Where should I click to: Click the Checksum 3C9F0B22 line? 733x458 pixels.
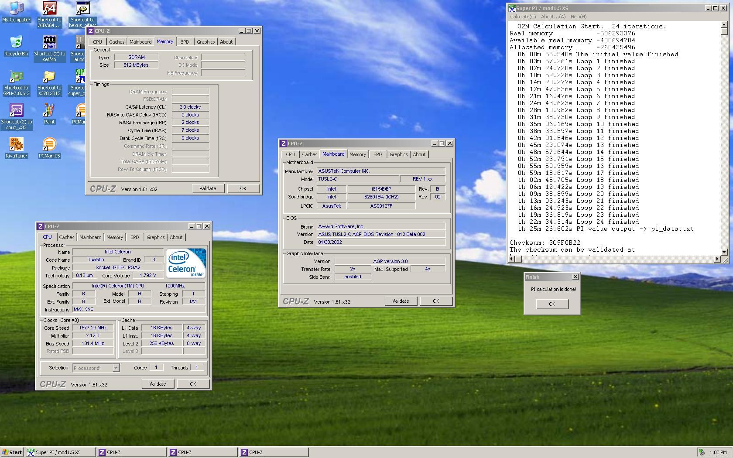pos(545,243)
